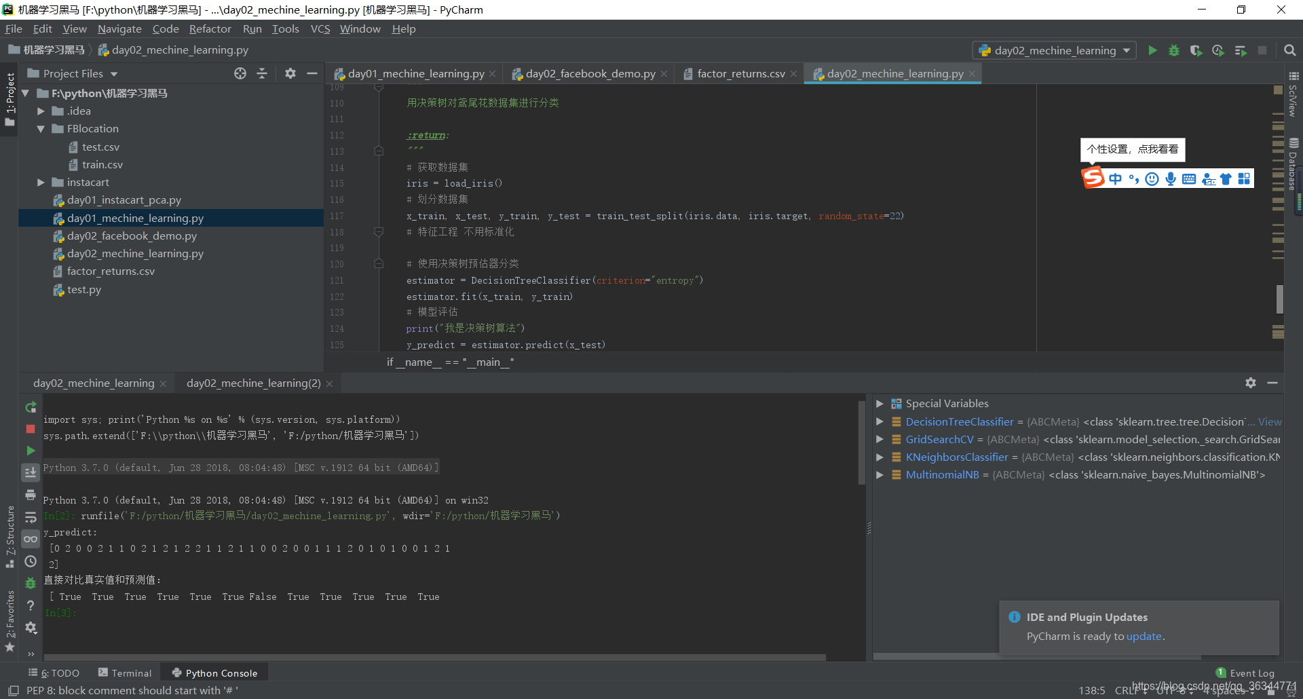Viewport: 1303px width, 699px height.
Task: Execute current statement in the console
Action: [x=31, y=451]
